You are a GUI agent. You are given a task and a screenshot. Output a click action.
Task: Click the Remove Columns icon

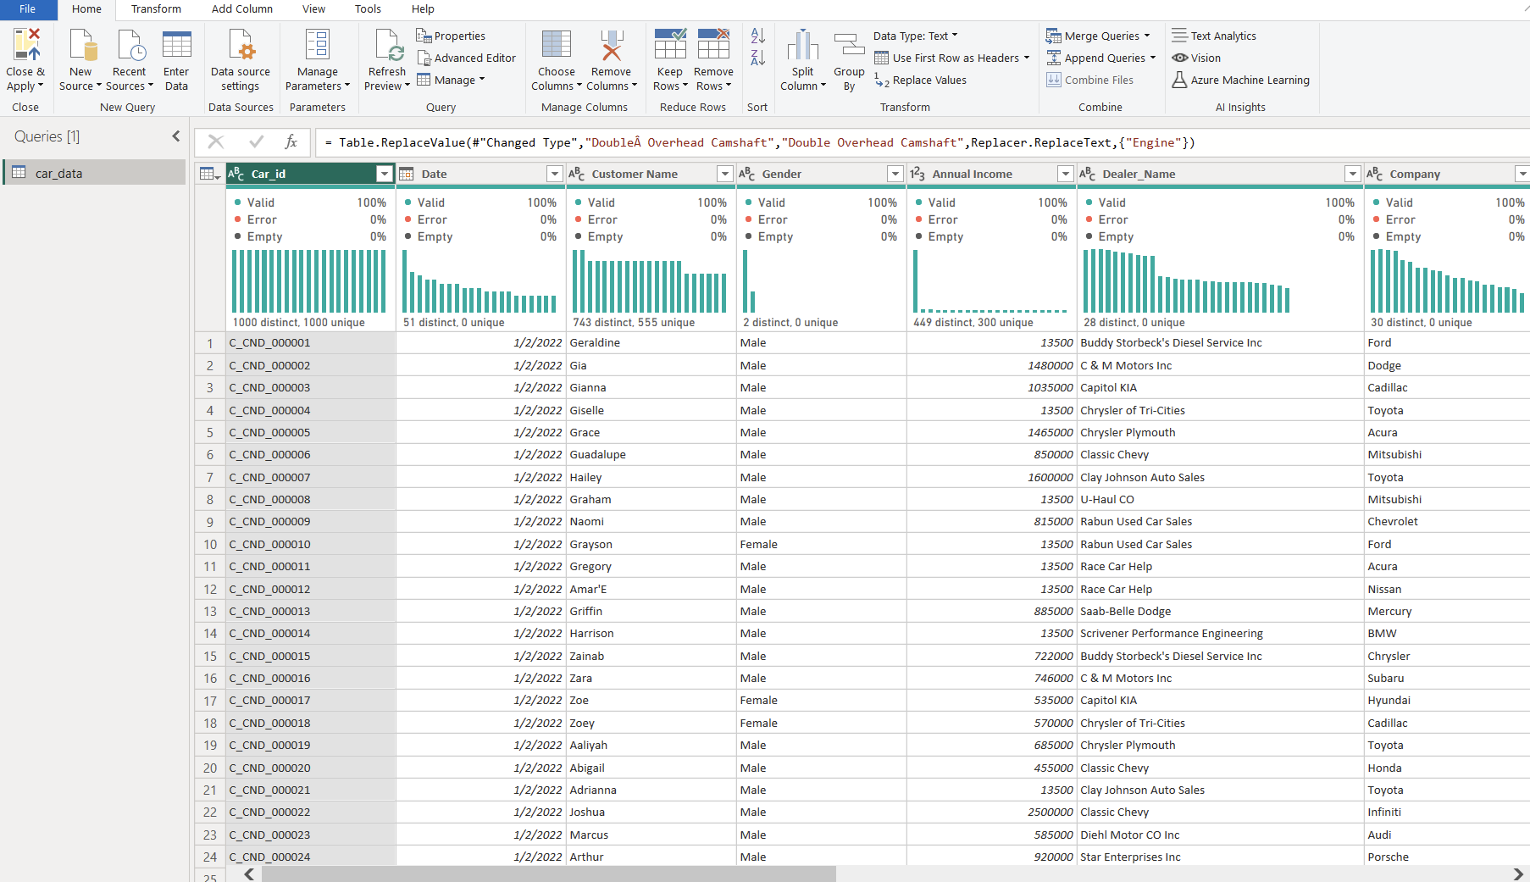tap(611, 44)
